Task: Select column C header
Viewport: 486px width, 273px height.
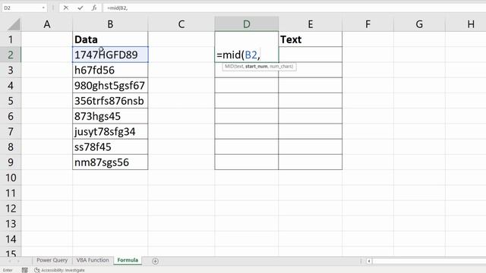Action: click(x=181, y=24)
